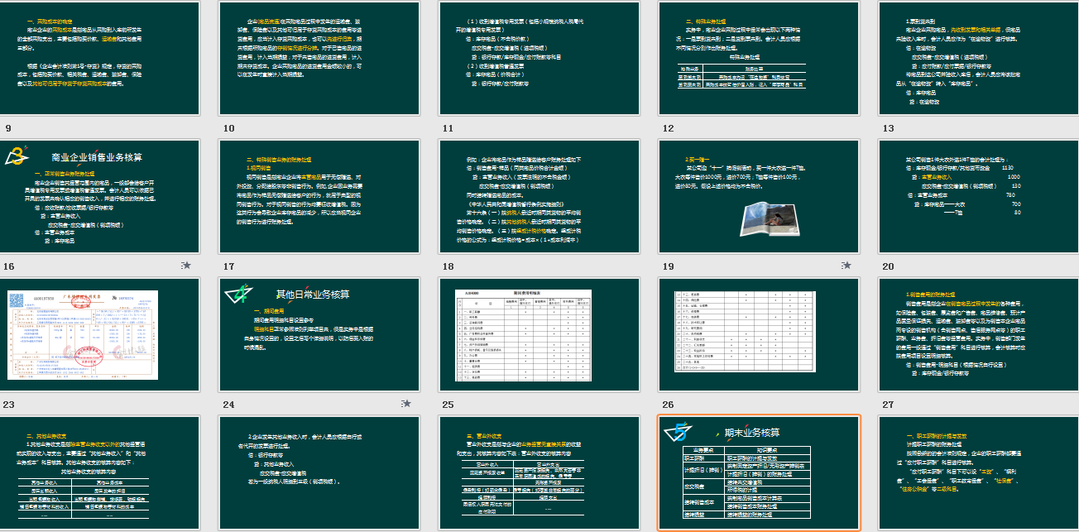Viewport: 1079px width, 532px height.
Task: Click slide number label 26
Action: [668, 405]
